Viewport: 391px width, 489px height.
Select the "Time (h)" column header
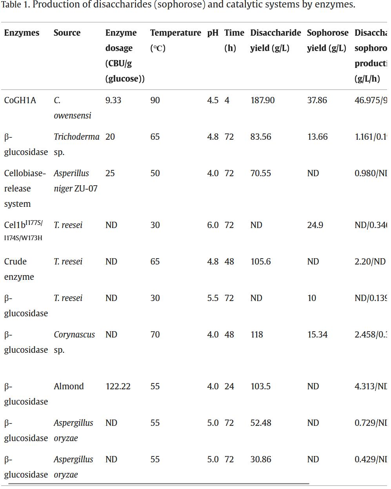point(234,40)
